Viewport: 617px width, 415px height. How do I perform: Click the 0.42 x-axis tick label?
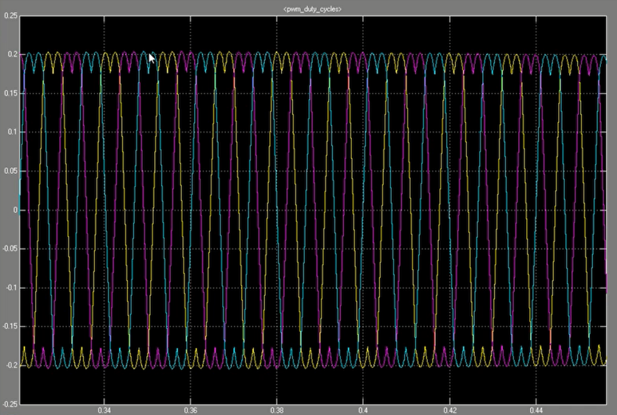pyautogui.click(x=450, y=410)
